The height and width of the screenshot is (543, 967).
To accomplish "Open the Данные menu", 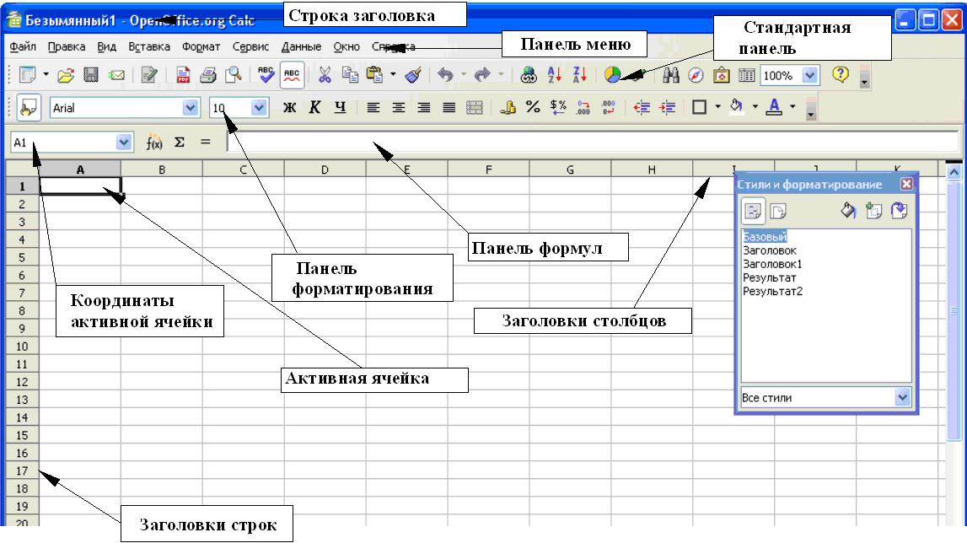I will click(302, 46).
